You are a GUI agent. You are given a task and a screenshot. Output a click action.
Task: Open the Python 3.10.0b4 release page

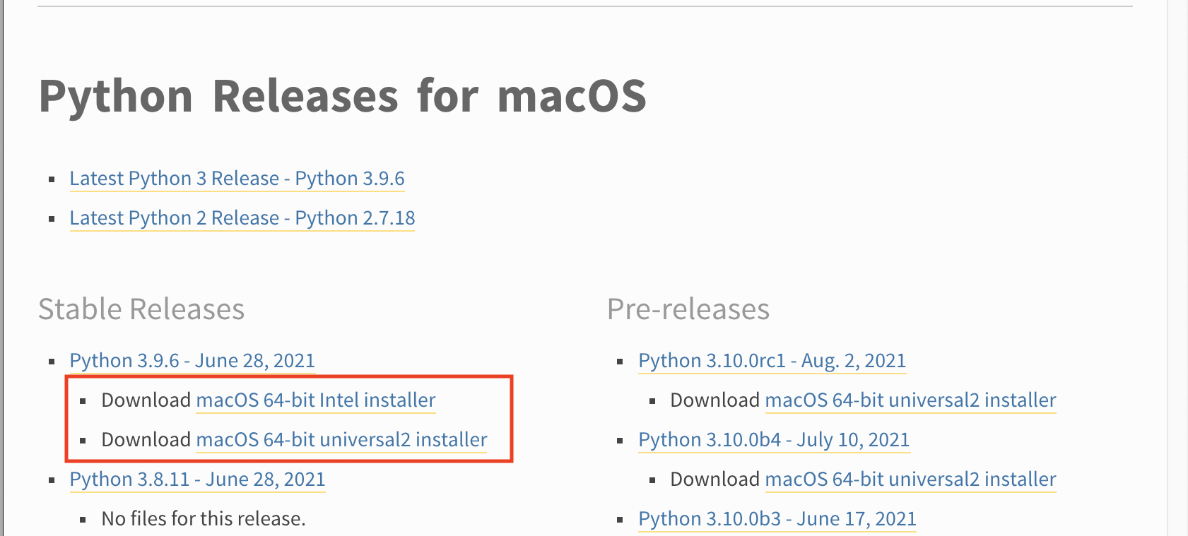[774, 440]
